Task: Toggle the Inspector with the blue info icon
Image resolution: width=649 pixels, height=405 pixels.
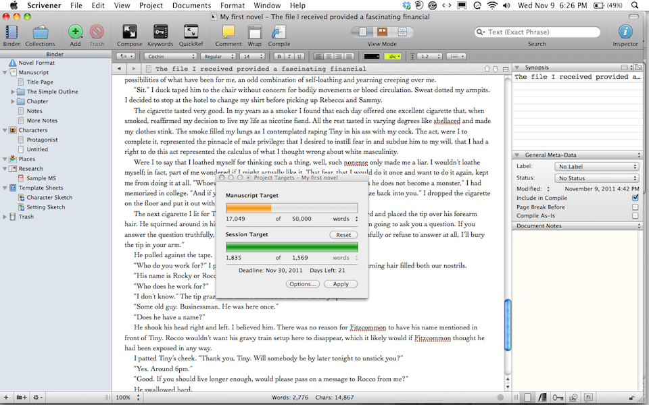Action: click(x=625, y=32)
